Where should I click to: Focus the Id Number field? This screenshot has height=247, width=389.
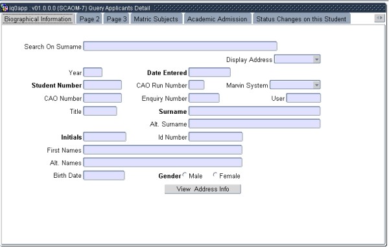[216, 137]
